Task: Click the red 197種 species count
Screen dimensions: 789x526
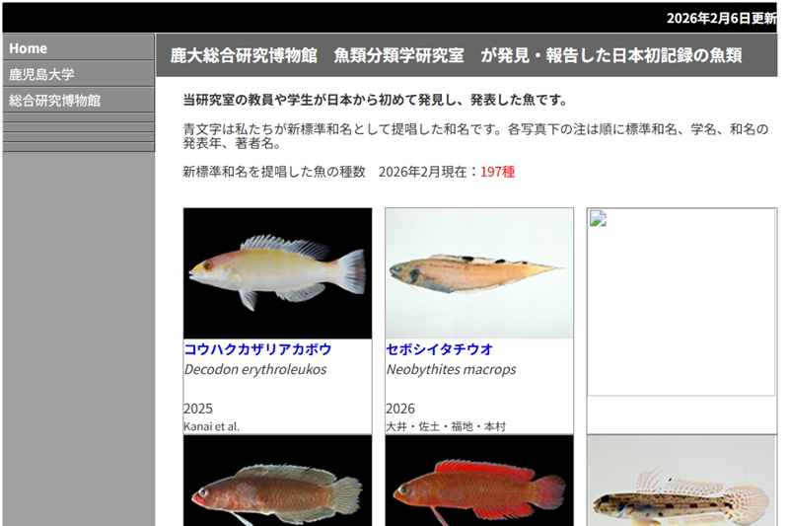Action: coord(497,172)
